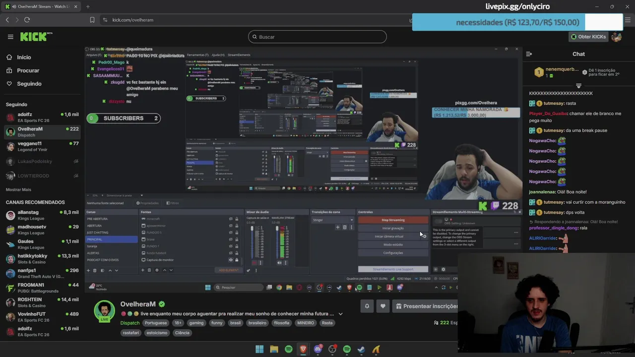Open the user profile avatar in Kick header

617,37
